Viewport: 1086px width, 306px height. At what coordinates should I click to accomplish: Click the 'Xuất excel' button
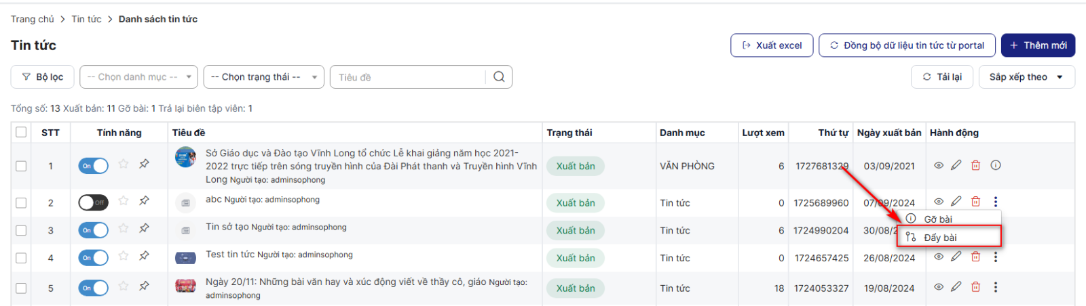point(772,45)
